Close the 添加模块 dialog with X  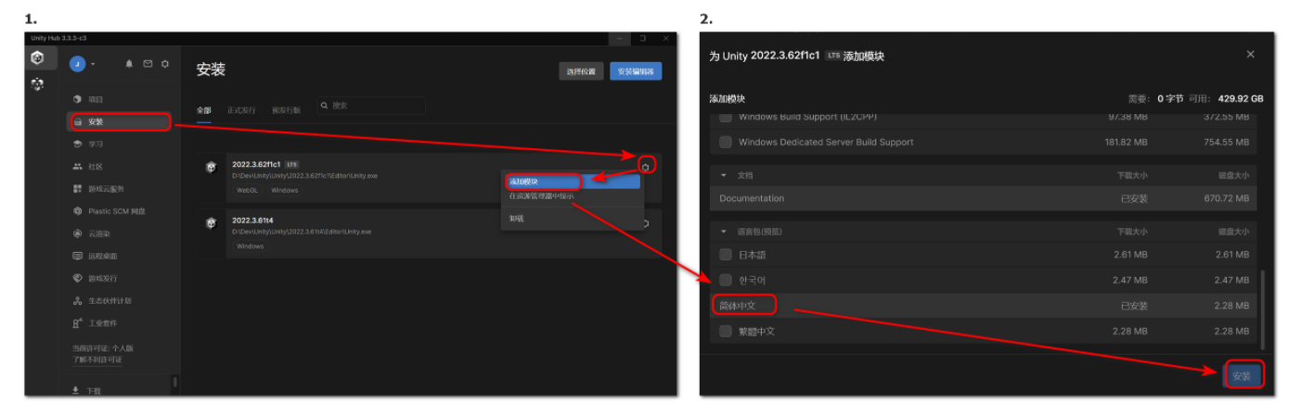[x=1250, y=55]
